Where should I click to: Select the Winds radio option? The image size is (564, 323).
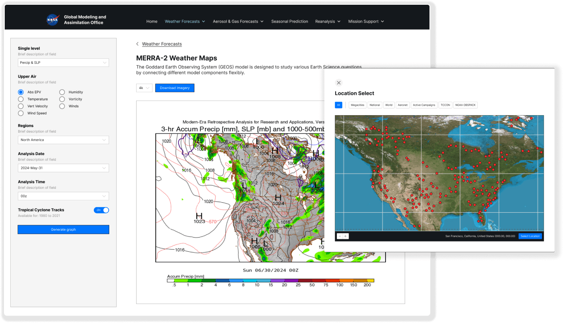(x=62, y=106)
